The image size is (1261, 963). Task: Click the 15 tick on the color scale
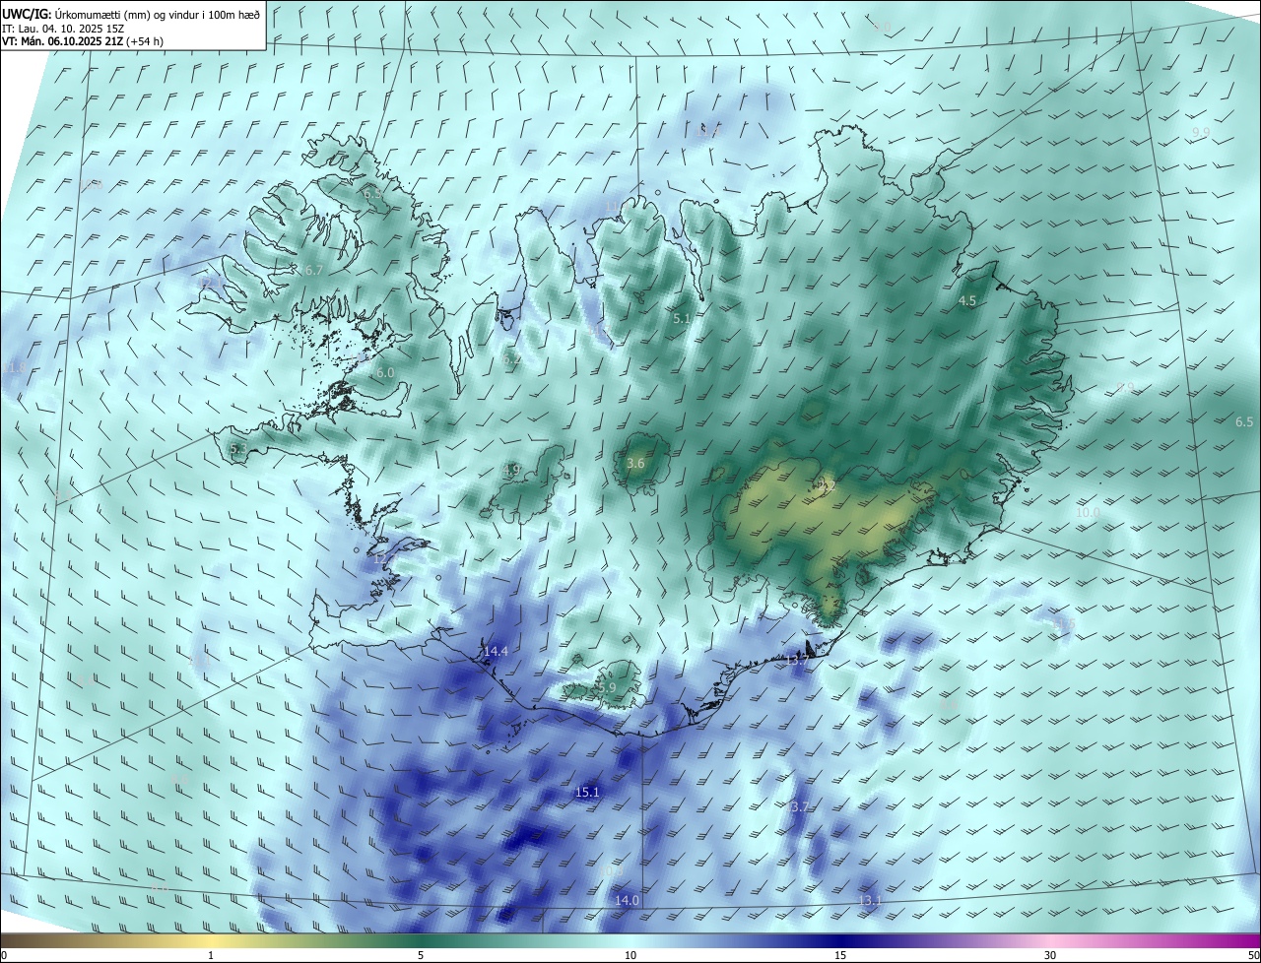[840, 955]
